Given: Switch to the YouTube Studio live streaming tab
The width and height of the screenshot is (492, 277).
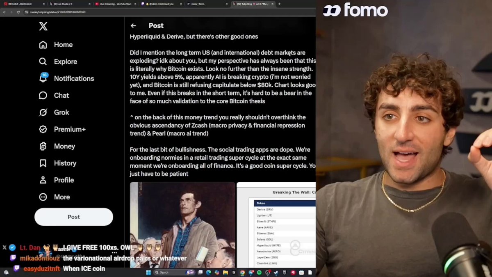Looking at the screenshot, I should point(116,4).
